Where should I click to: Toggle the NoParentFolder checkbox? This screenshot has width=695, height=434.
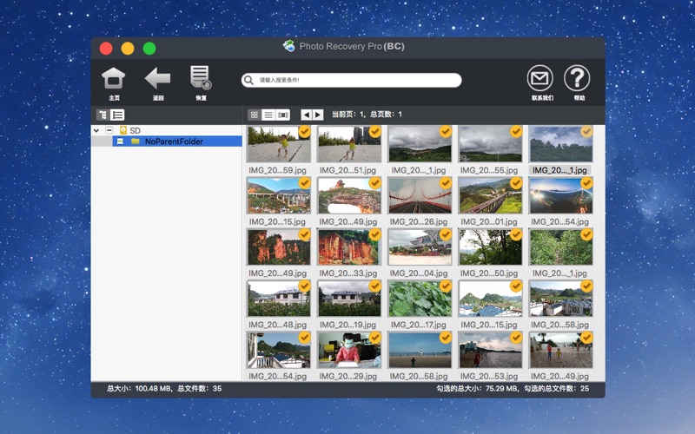point(122,141)
